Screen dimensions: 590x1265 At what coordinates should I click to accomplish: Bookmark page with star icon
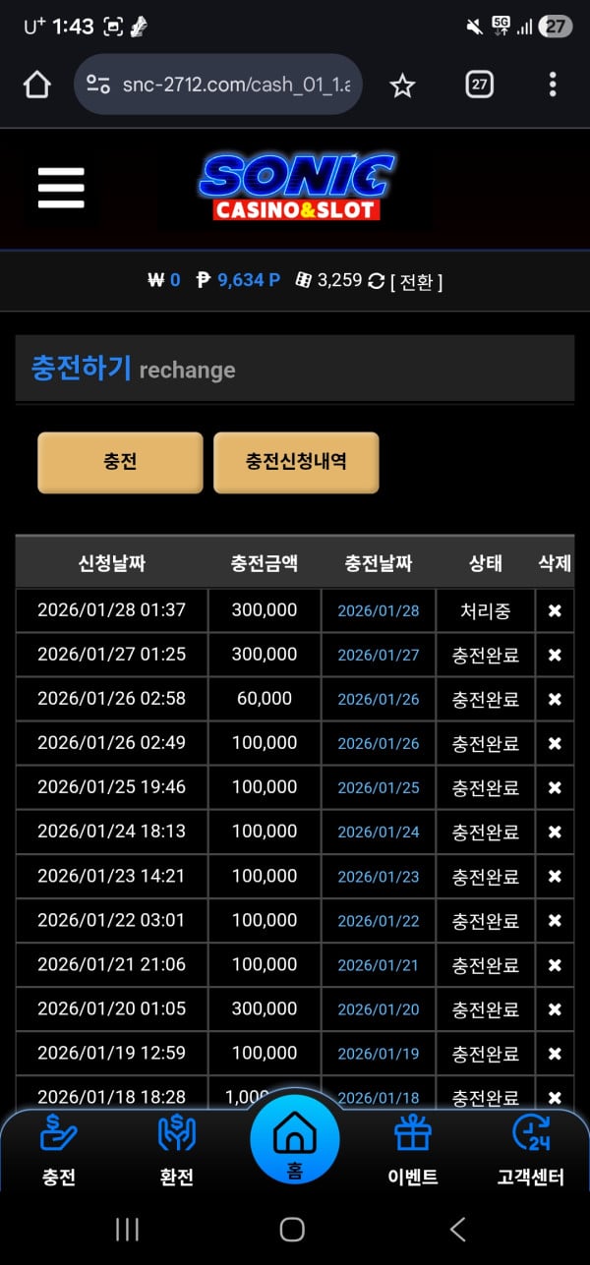click(x=402, y=86)
